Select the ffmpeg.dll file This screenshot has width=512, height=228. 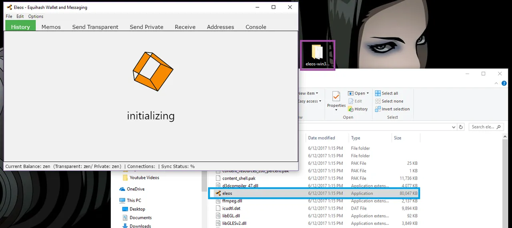click(232, 201)
